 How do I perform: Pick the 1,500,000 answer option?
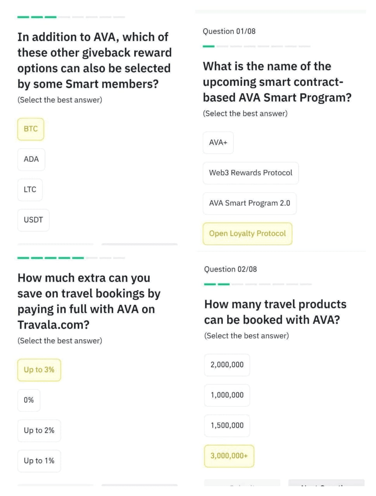coord(227,425)
